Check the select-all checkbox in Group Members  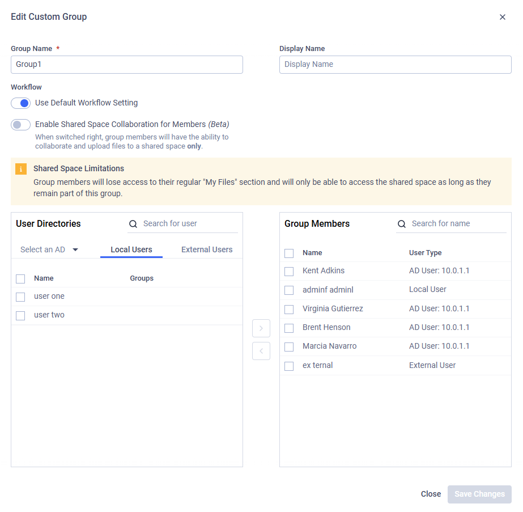289,253
